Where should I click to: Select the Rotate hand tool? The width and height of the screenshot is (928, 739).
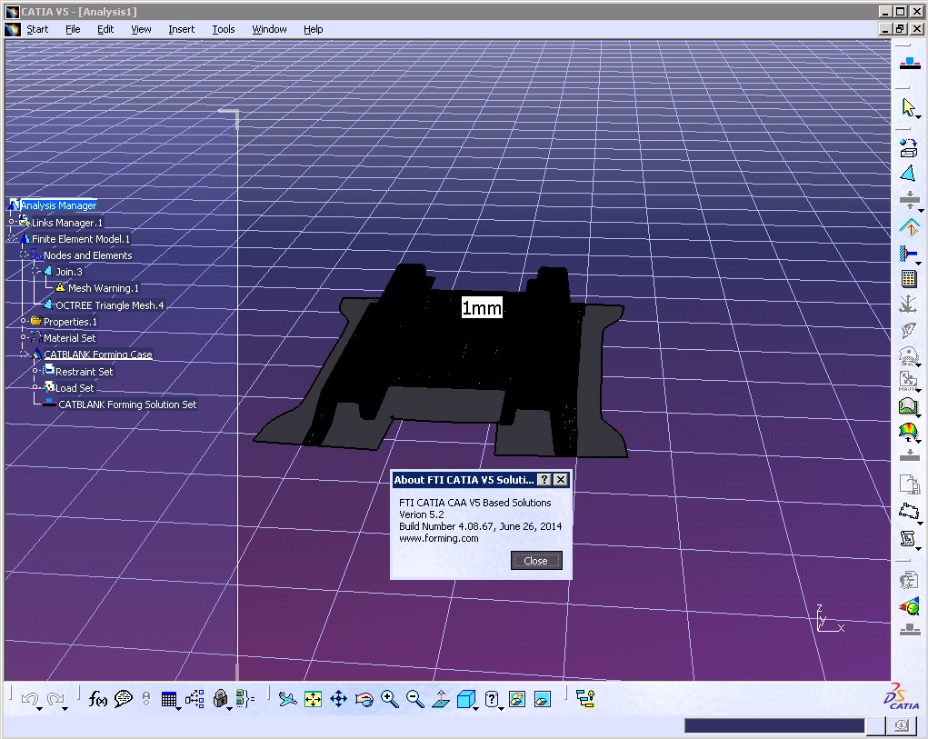(364, 700)
